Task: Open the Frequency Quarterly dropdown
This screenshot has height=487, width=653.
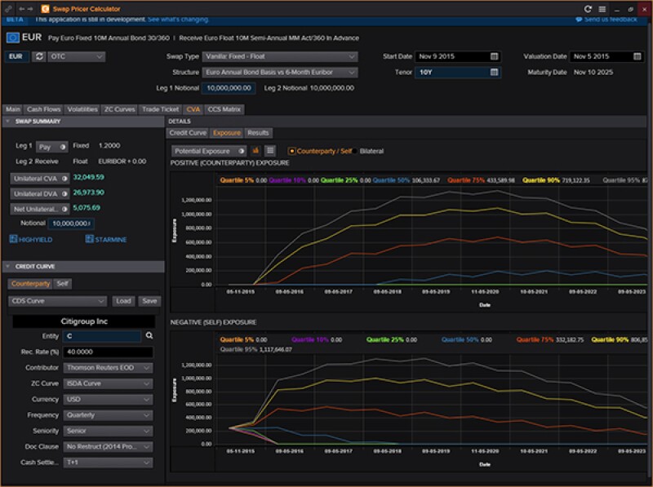Action: point(108,415)
